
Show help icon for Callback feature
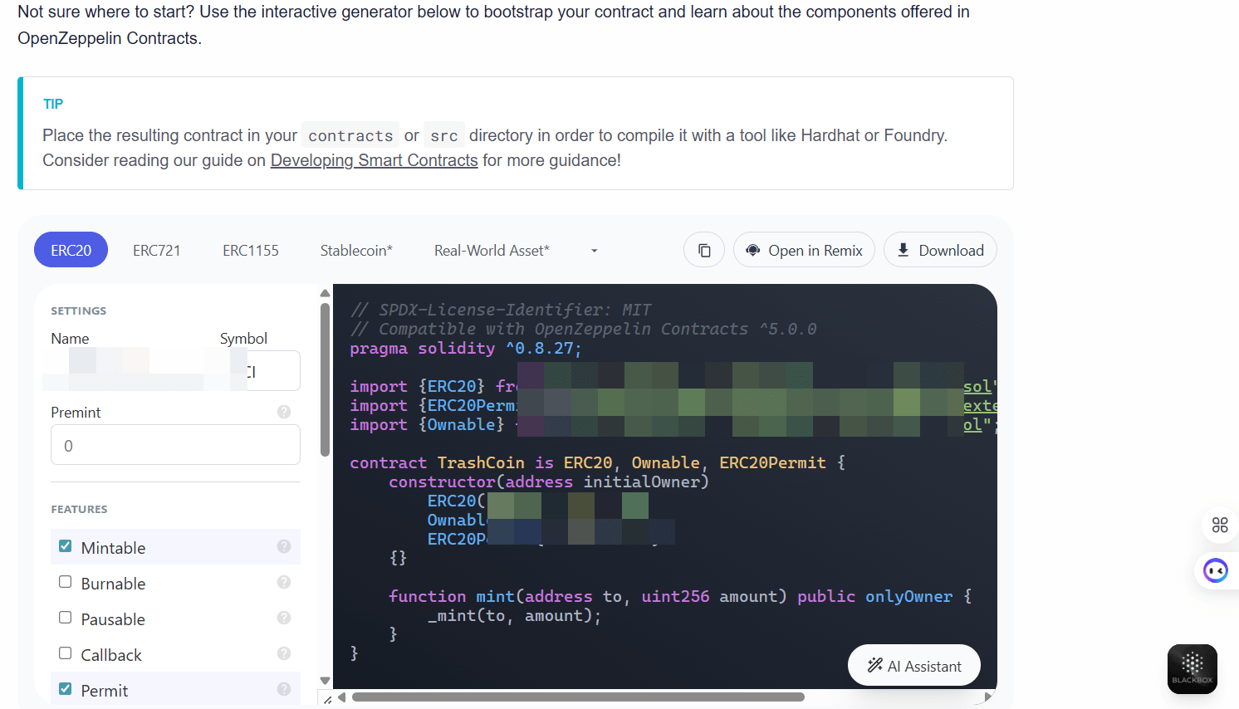284,653
